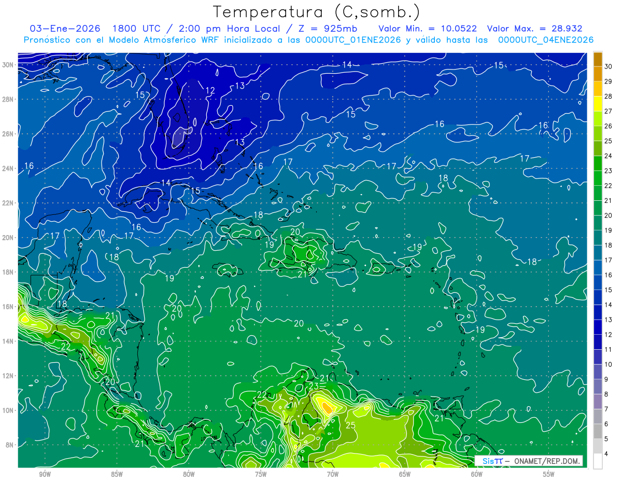Click the title "Temperatura (C,somb.)"
622x481 pixels.
pyautogui.click(x=317, y=12)
